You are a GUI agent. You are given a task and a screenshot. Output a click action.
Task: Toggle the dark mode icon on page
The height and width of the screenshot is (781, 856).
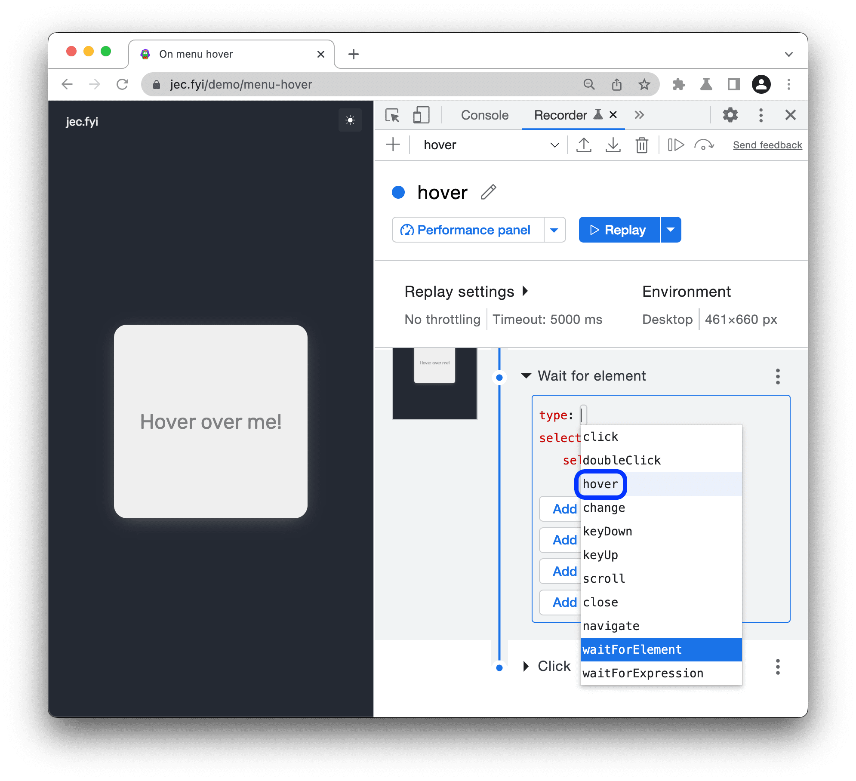(x=350, y=119)
